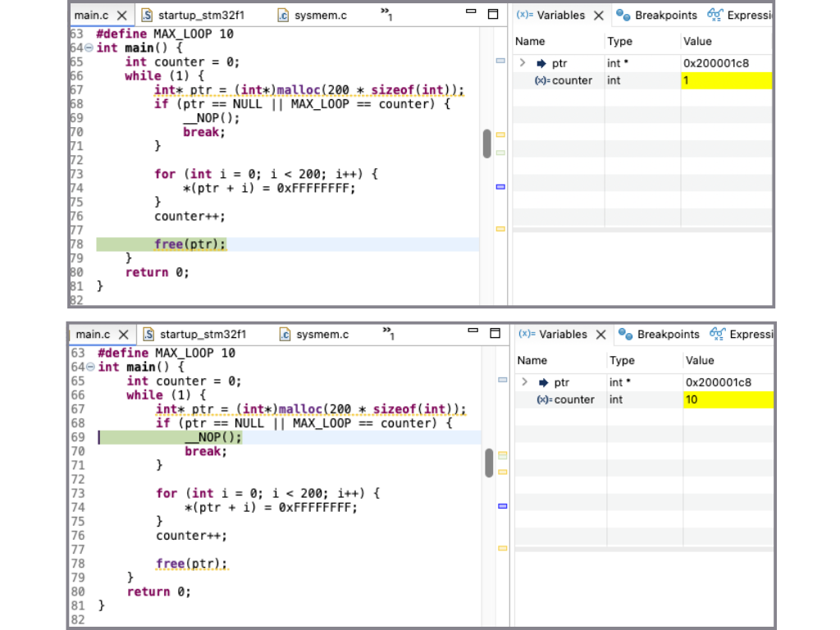Open sysmem.c tab in top editor
840x630 pixels.
point(313,15)
